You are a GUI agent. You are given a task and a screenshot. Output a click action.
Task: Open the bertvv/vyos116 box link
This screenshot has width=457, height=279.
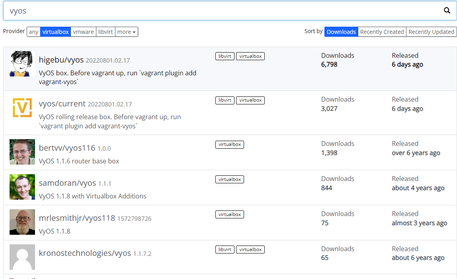pos(67,148)
